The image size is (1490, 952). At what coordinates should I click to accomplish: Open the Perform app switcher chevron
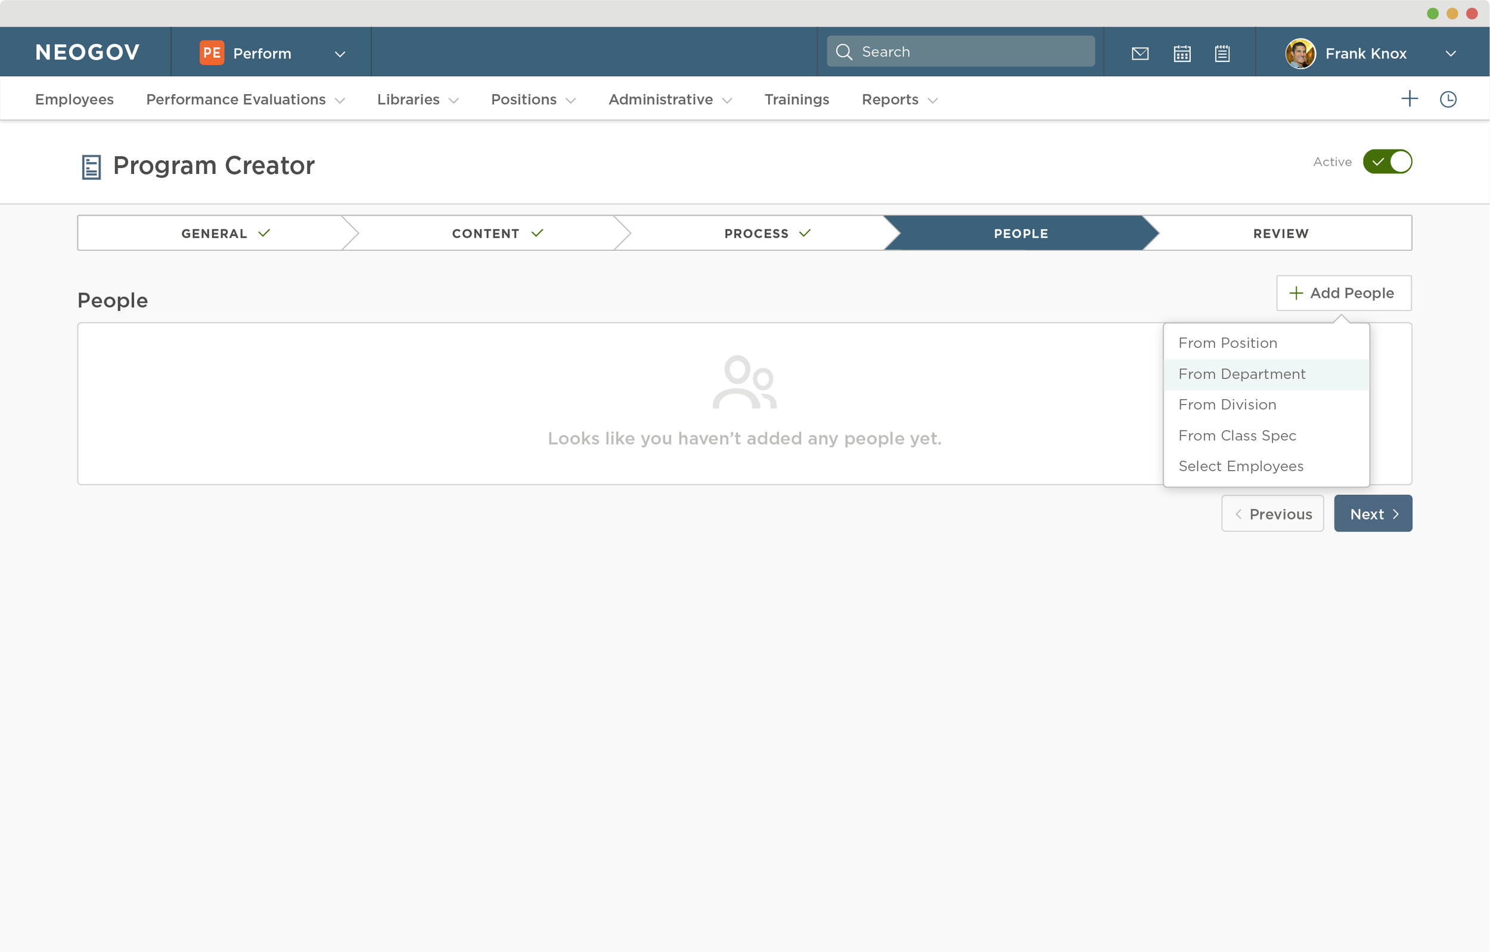pos(340,54)
